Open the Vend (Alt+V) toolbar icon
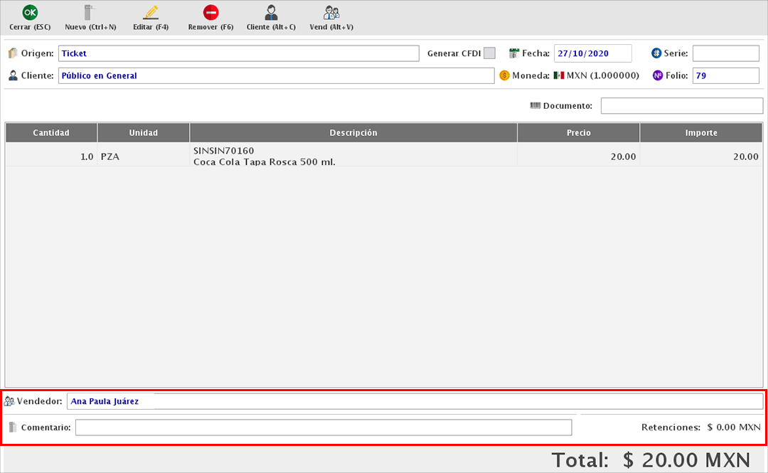Image resolution: width=768 pixels, height=473 pixels. pos(331,13)
